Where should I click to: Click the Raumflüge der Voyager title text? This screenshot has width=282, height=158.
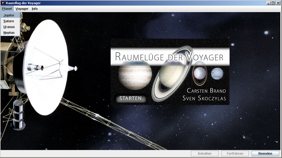[169, 57]
